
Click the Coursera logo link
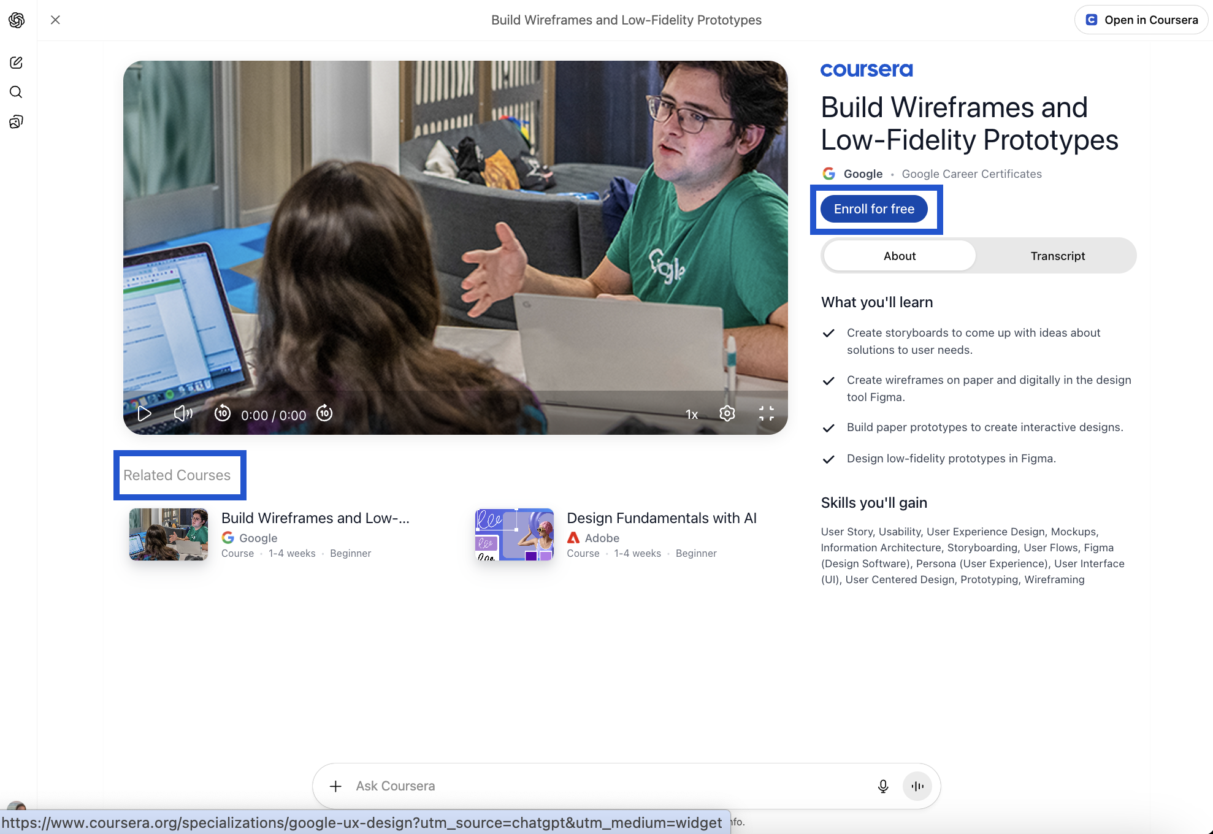click(x=866, y=69)
